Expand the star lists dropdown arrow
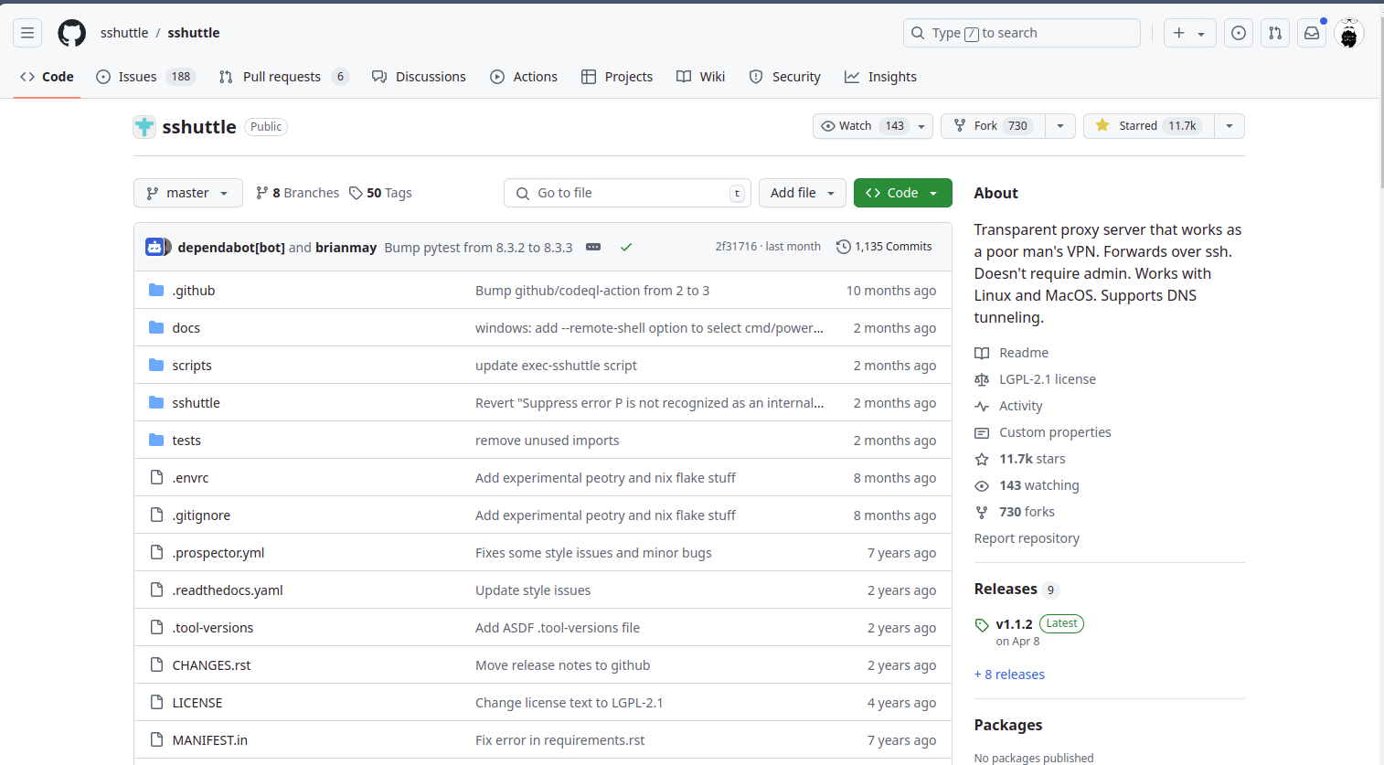1384x765 pixels. 1230,126
